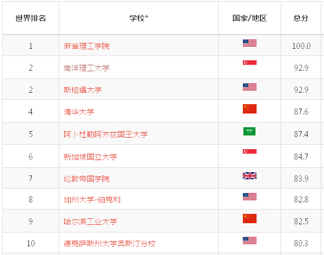Screen dimensions: 324x255
Task: Click the US flag for 加州大学-伯克利
Action: [x=249, y=197]
